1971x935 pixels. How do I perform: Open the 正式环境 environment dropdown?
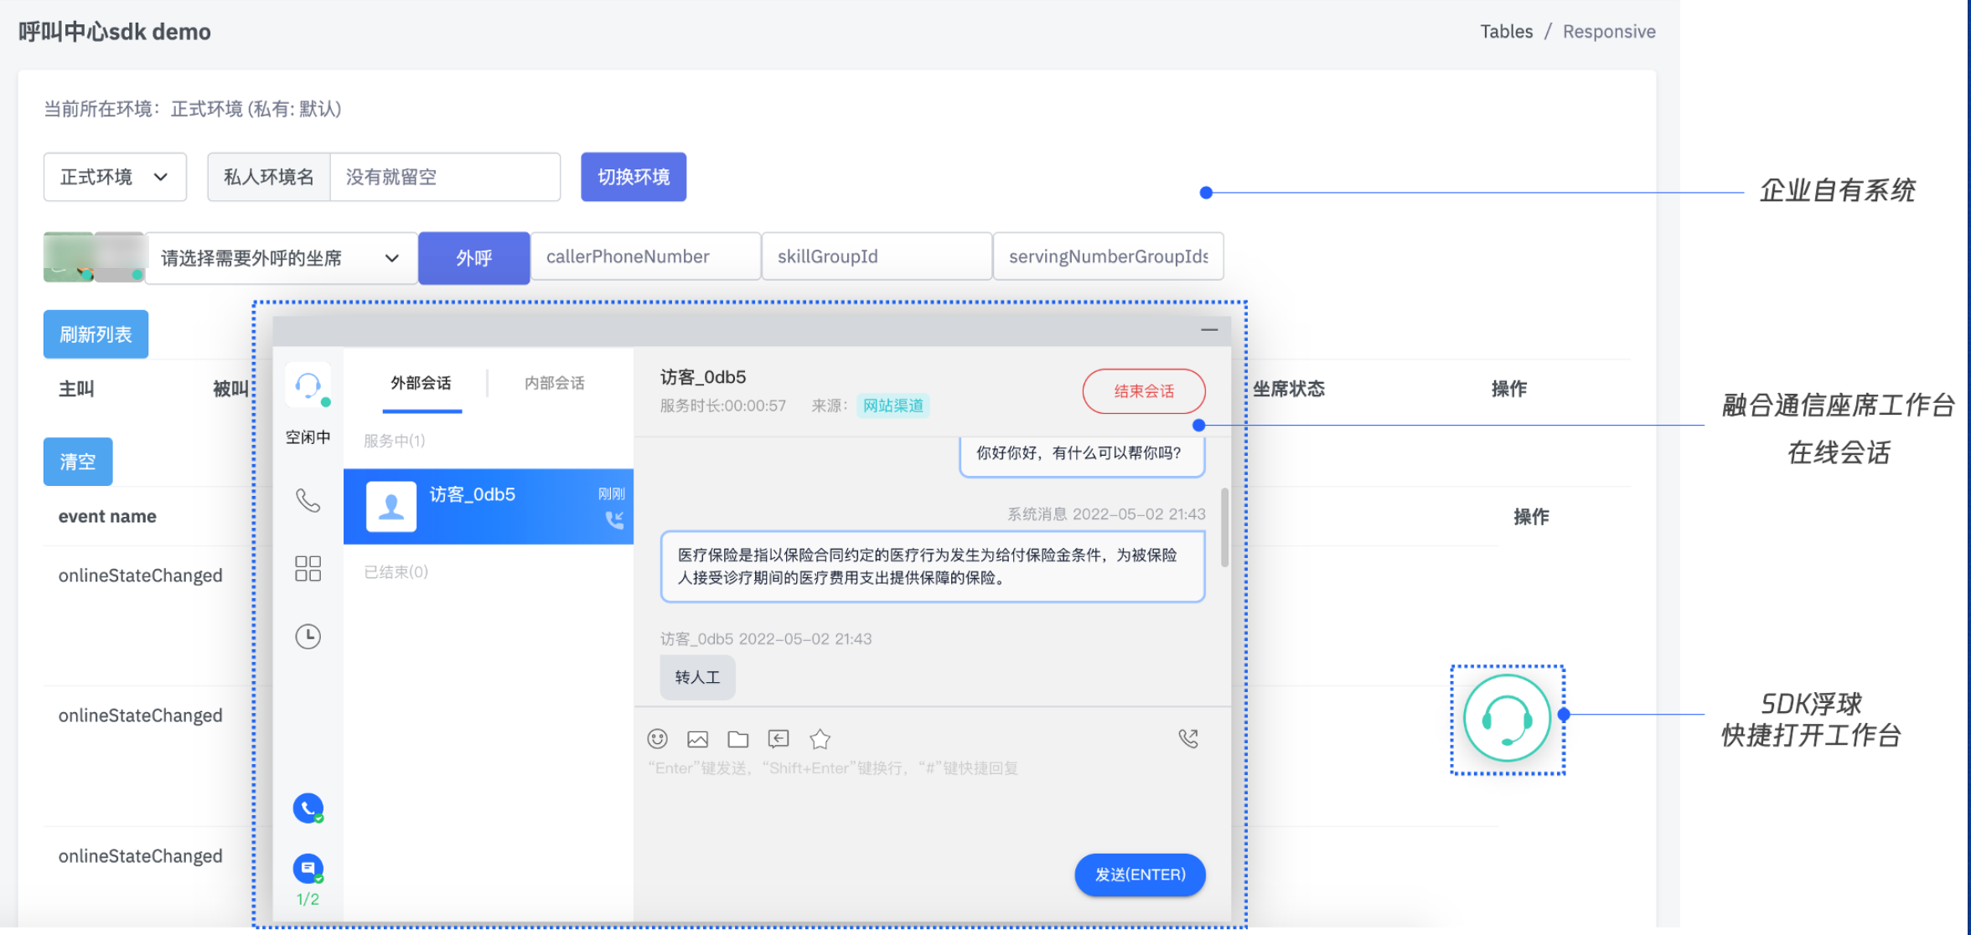pyautogui.click(x=115, y=177)
